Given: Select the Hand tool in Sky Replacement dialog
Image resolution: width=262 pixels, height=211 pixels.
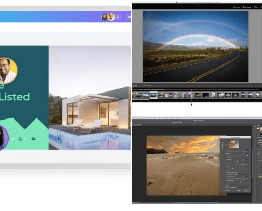Looking at the screenshot, I should pos(222,146).
